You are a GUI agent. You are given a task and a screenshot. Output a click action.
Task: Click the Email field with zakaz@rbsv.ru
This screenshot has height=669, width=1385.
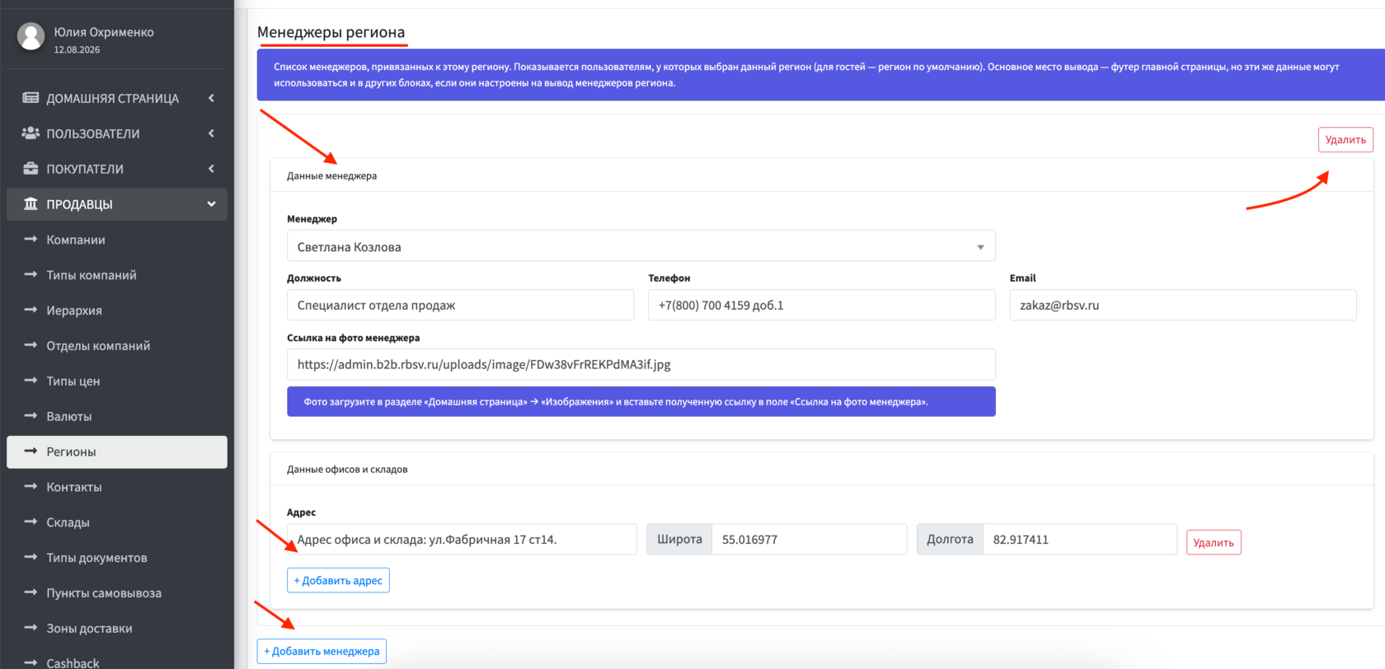tap(1183, 305)
